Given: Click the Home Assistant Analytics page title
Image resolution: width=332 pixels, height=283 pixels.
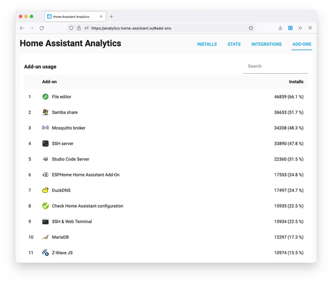Looking at the screenshot, I should (70, 43).
